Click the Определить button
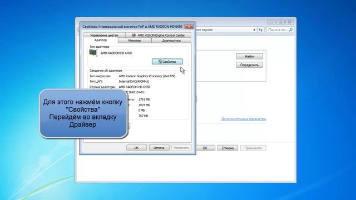 click(x=249, y=65)
